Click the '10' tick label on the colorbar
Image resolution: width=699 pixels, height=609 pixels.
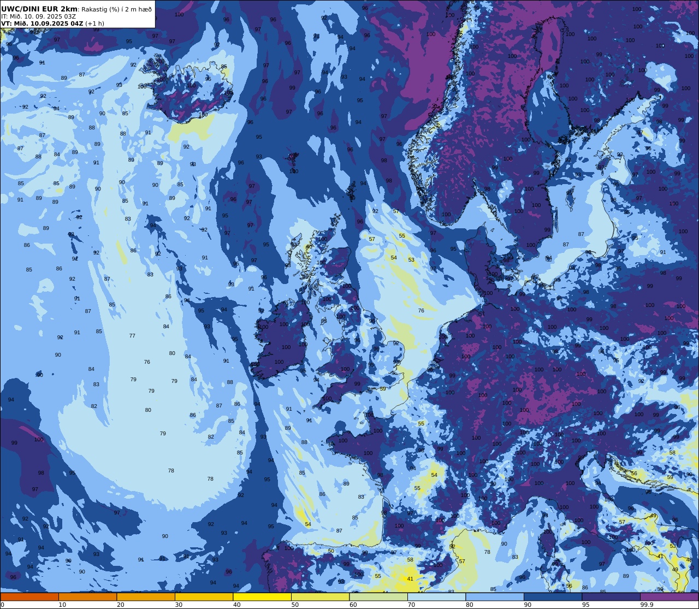62,605
